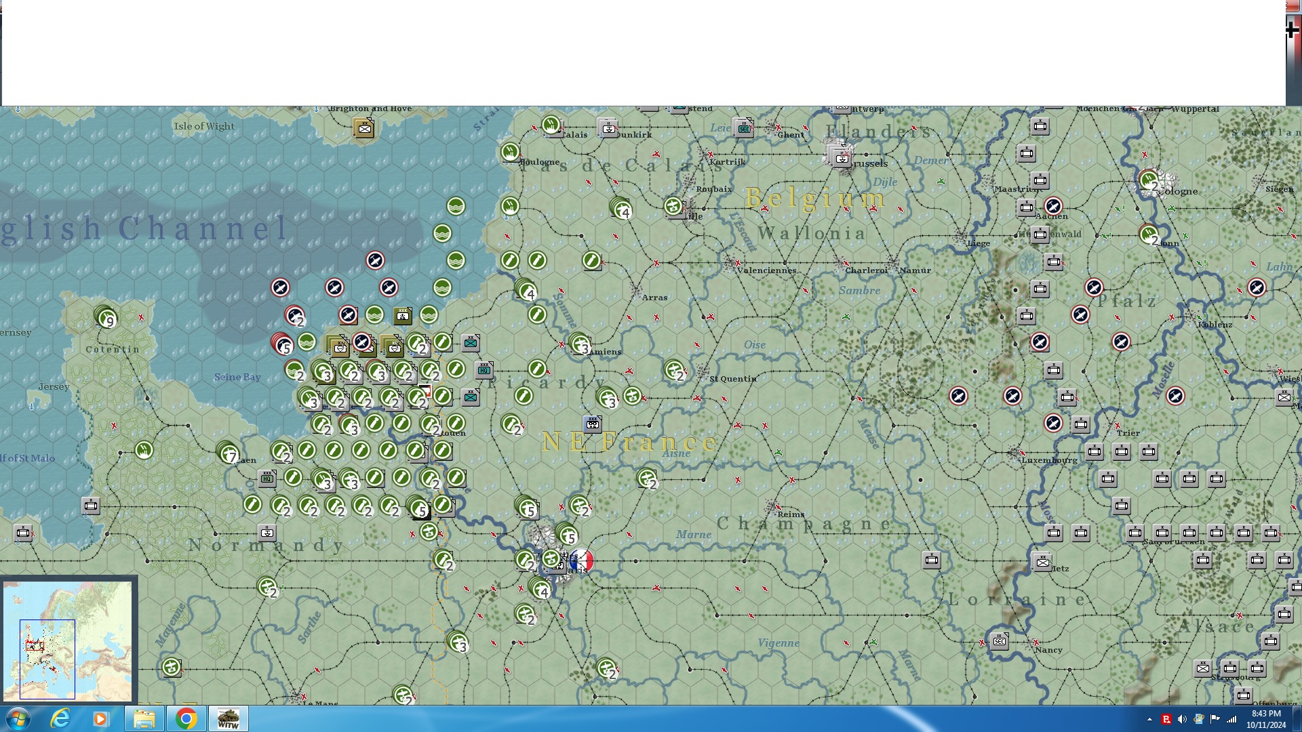Select stack marked 2 near Aisne label
Image resolution: width=1302 pixels, height=732 pixels.
tap(648, 479)
